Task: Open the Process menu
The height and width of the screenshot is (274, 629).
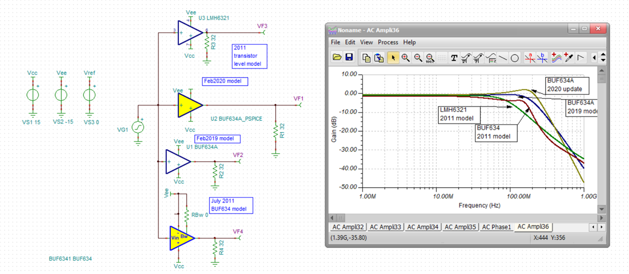Action: tap(388, 42)
